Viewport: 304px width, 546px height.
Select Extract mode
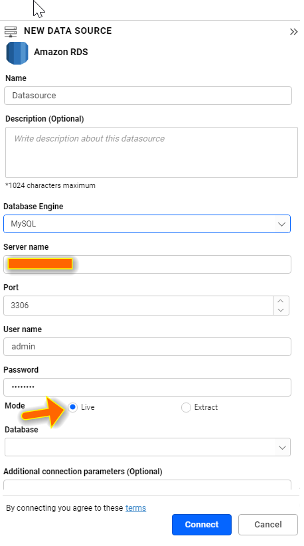186,407
